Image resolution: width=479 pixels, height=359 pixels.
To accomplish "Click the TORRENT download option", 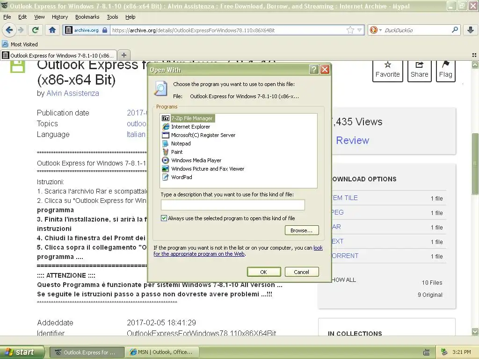I will 345,256.
